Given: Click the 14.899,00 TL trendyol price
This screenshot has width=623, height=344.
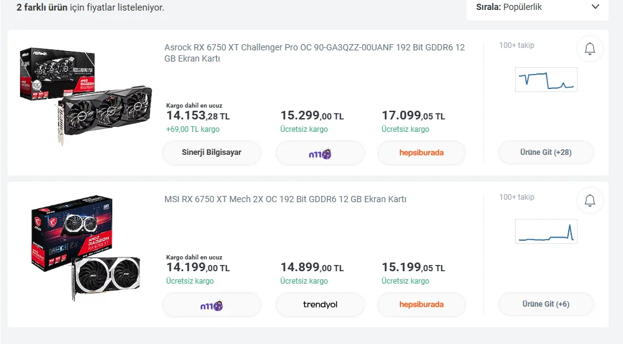Looking at the screenshot, I should click(312, 267).
